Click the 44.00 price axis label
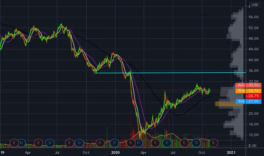The width and height of the screenshot is (264, 156). pos(254,49)
